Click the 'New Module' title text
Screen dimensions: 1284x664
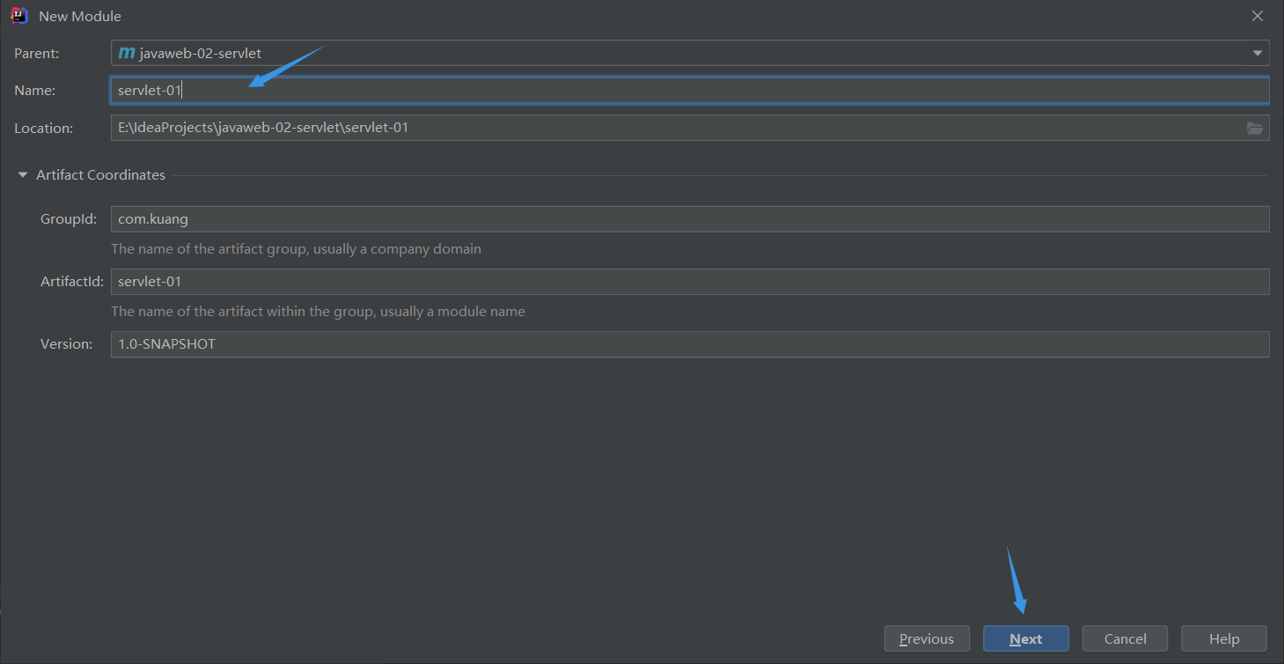(80, 17)
